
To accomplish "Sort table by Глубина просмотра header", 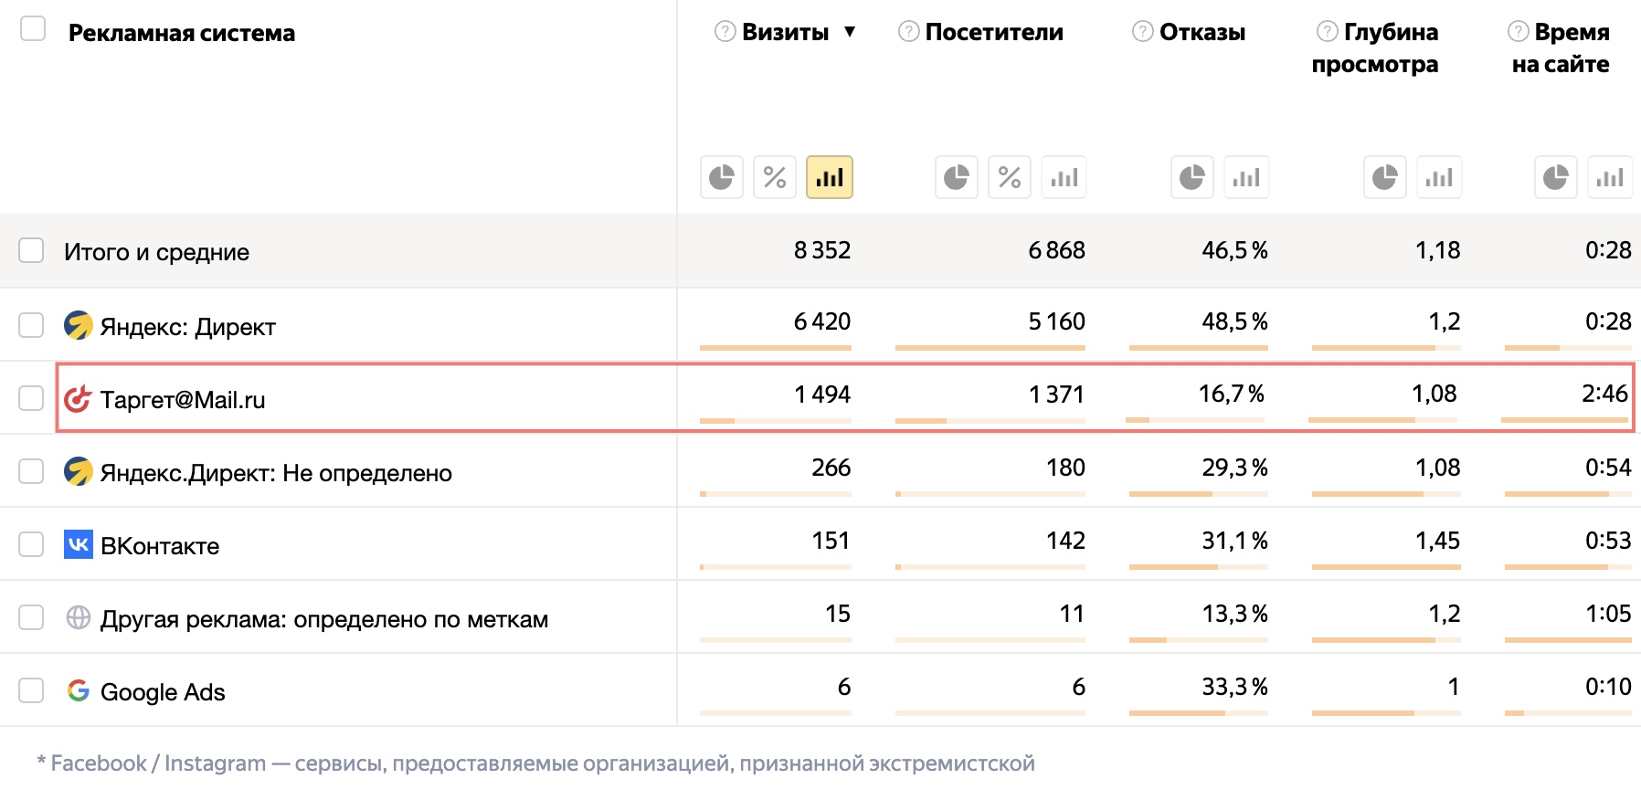I will [x=1375, y=48].
